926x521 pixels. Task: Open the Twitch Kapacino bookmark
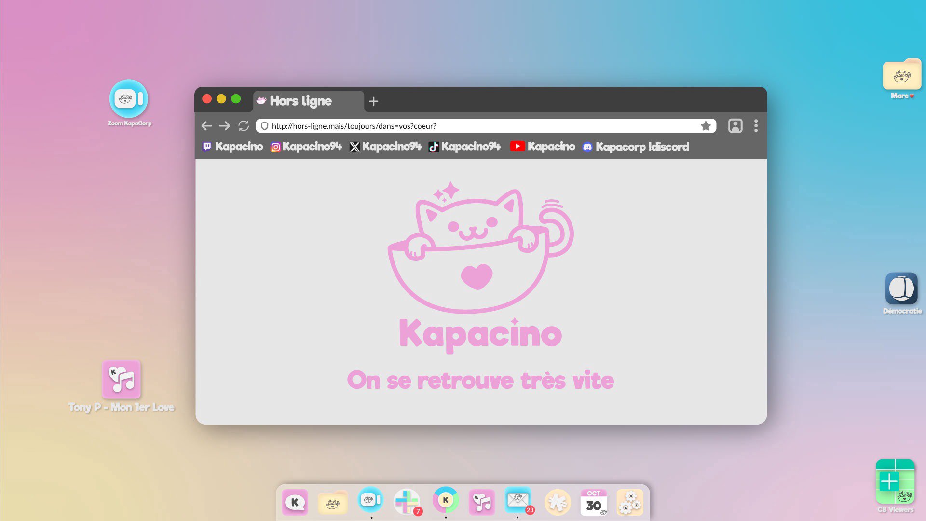[x=233, y=147]
